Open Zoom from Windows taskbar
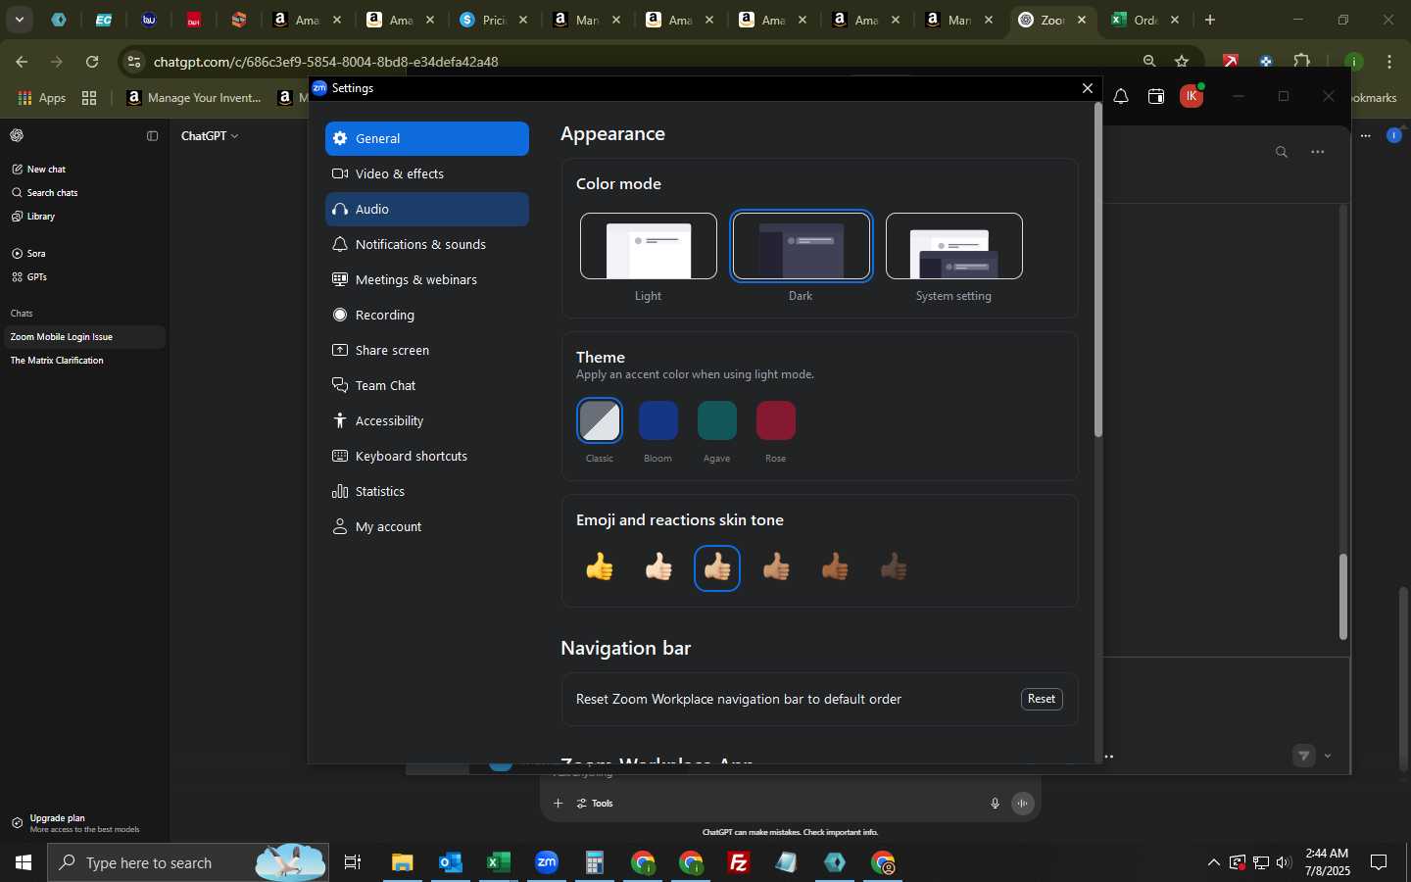 click(547, 862)
